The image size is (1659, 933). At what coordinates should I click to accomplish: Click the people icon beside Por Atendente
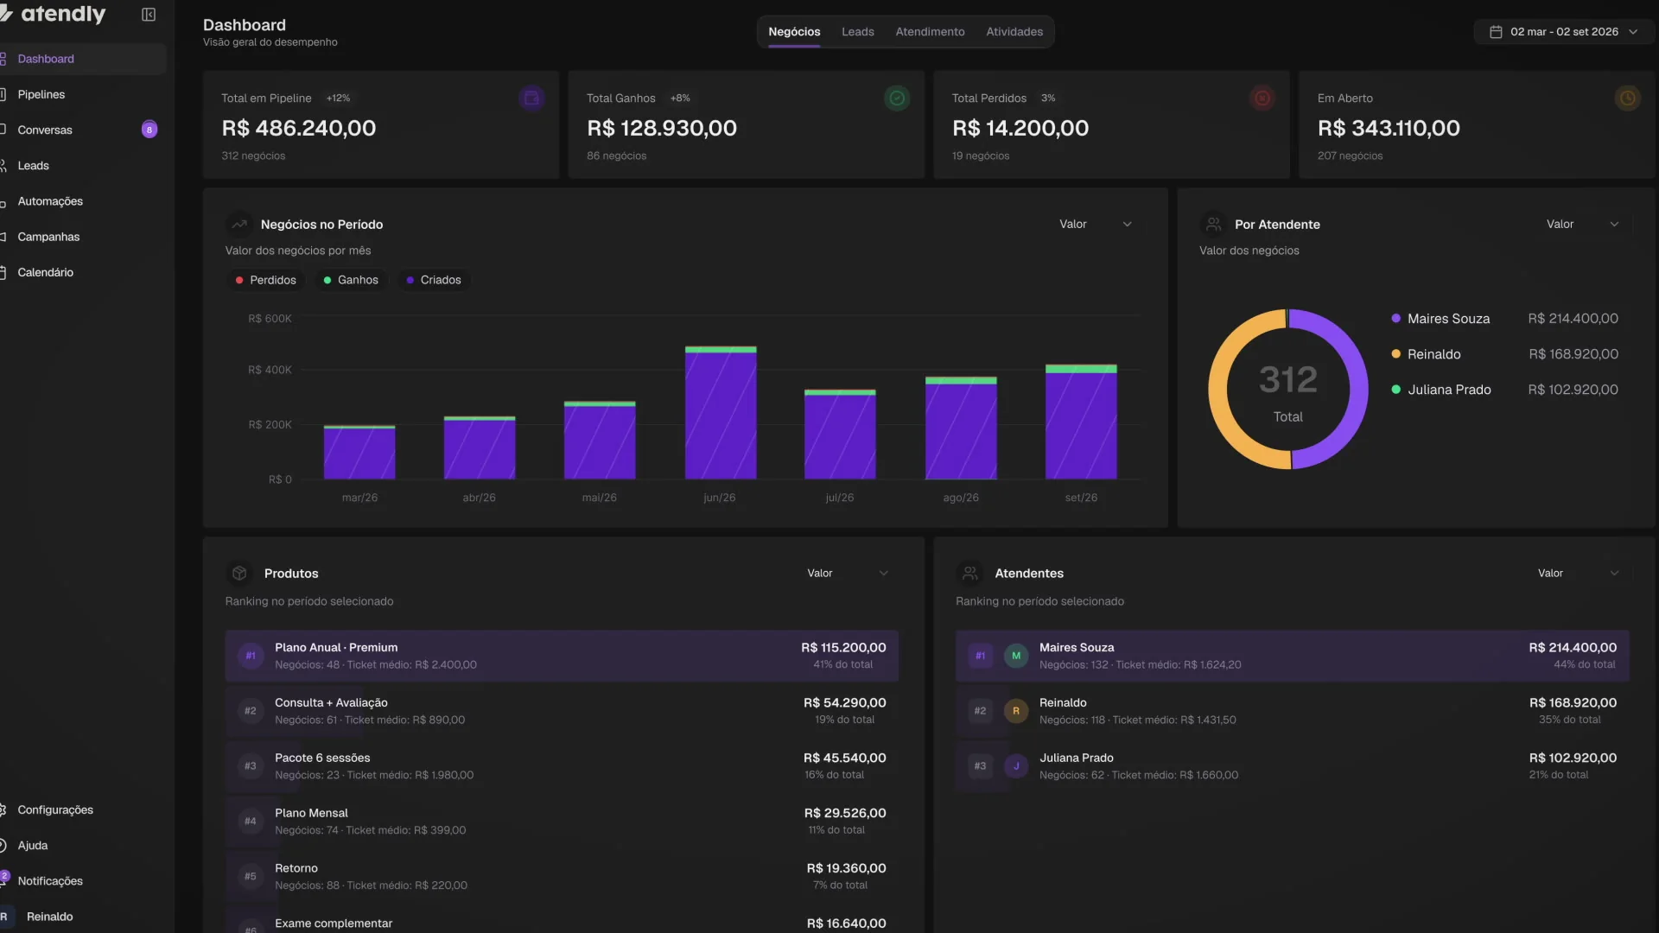(x=1213, y=225)
